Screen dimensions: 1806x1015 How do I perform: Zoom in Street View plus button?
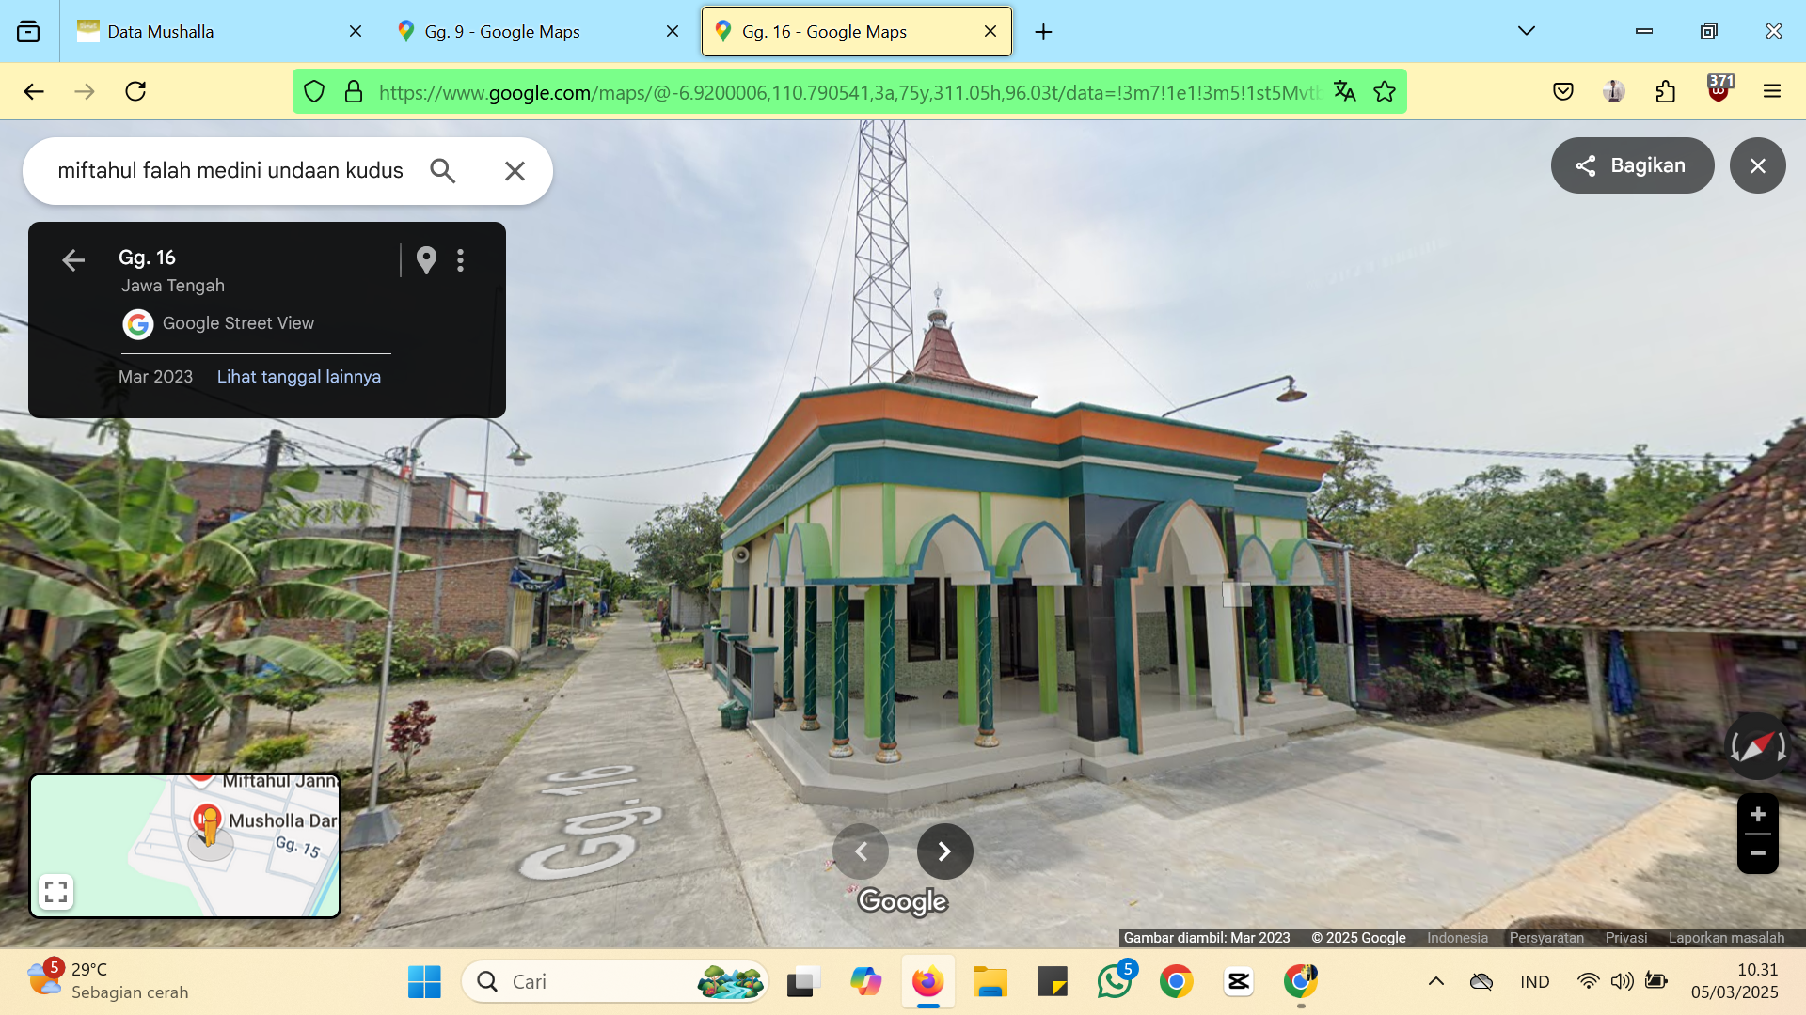tap(1758, 814)
